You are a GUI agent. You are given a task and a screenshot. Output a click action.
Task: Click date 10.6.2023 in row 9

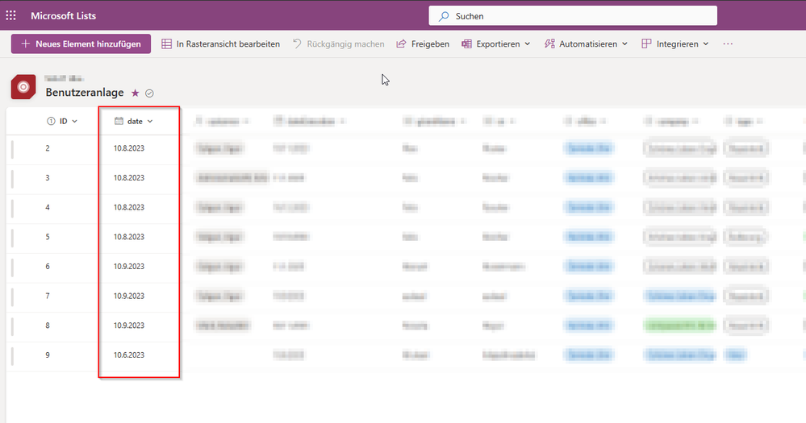pos(129,355)
